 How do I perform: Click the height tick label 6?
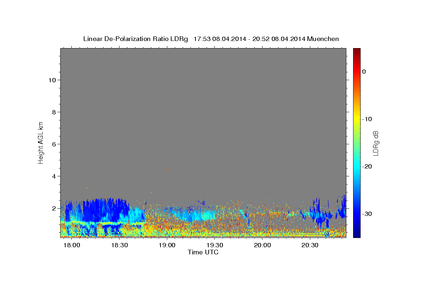tap(54, 144)
